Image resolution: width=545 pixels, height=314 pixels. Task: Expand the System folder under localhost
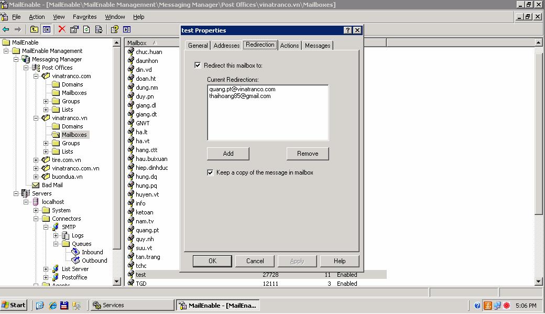click(x=36, y=210)
